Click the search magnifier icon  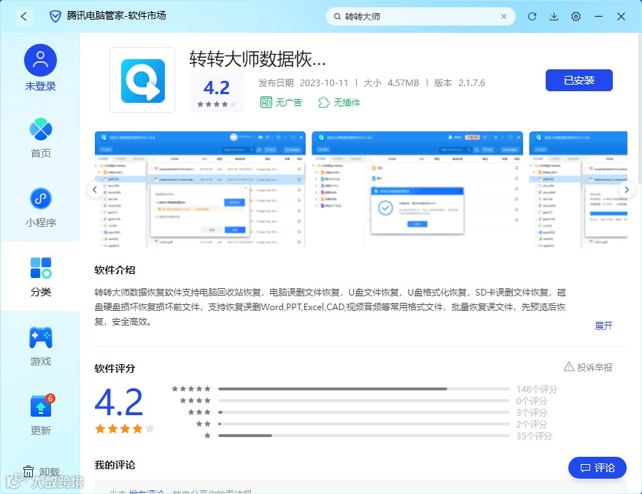[337, 16]
